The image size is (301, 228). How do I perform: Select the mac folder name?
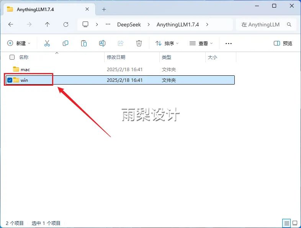click(25, 69)
